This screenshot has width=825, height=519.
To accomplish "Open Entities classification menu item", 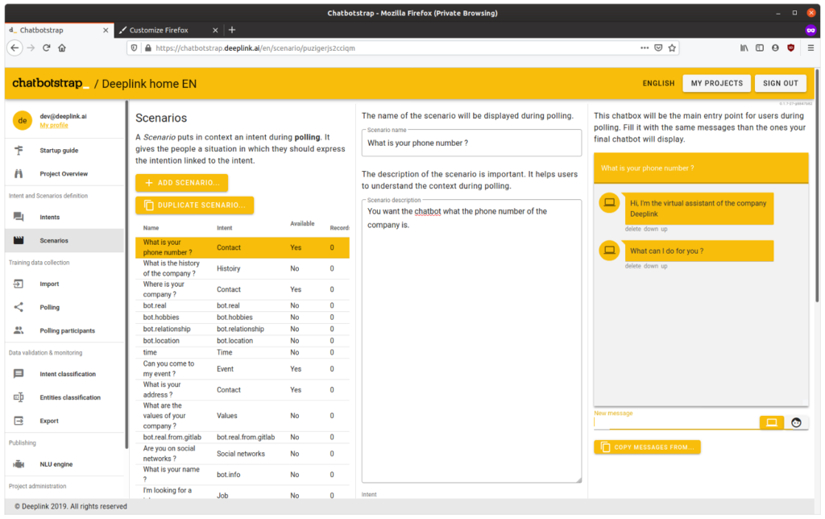I will [64, 397].
